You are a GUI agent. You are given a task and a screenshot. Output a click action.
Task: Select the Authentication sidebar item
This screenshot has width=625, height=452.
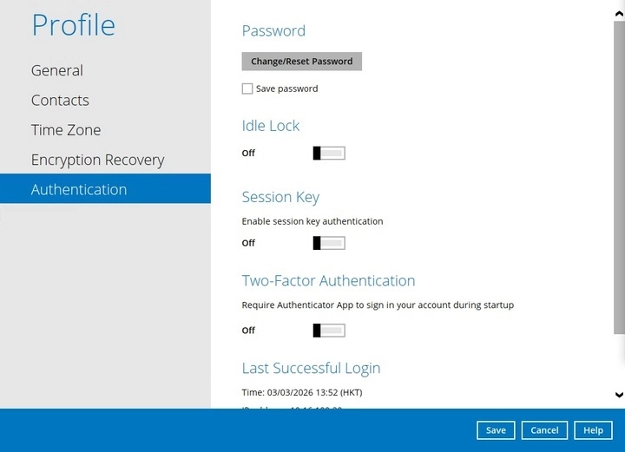click(79, 189)
